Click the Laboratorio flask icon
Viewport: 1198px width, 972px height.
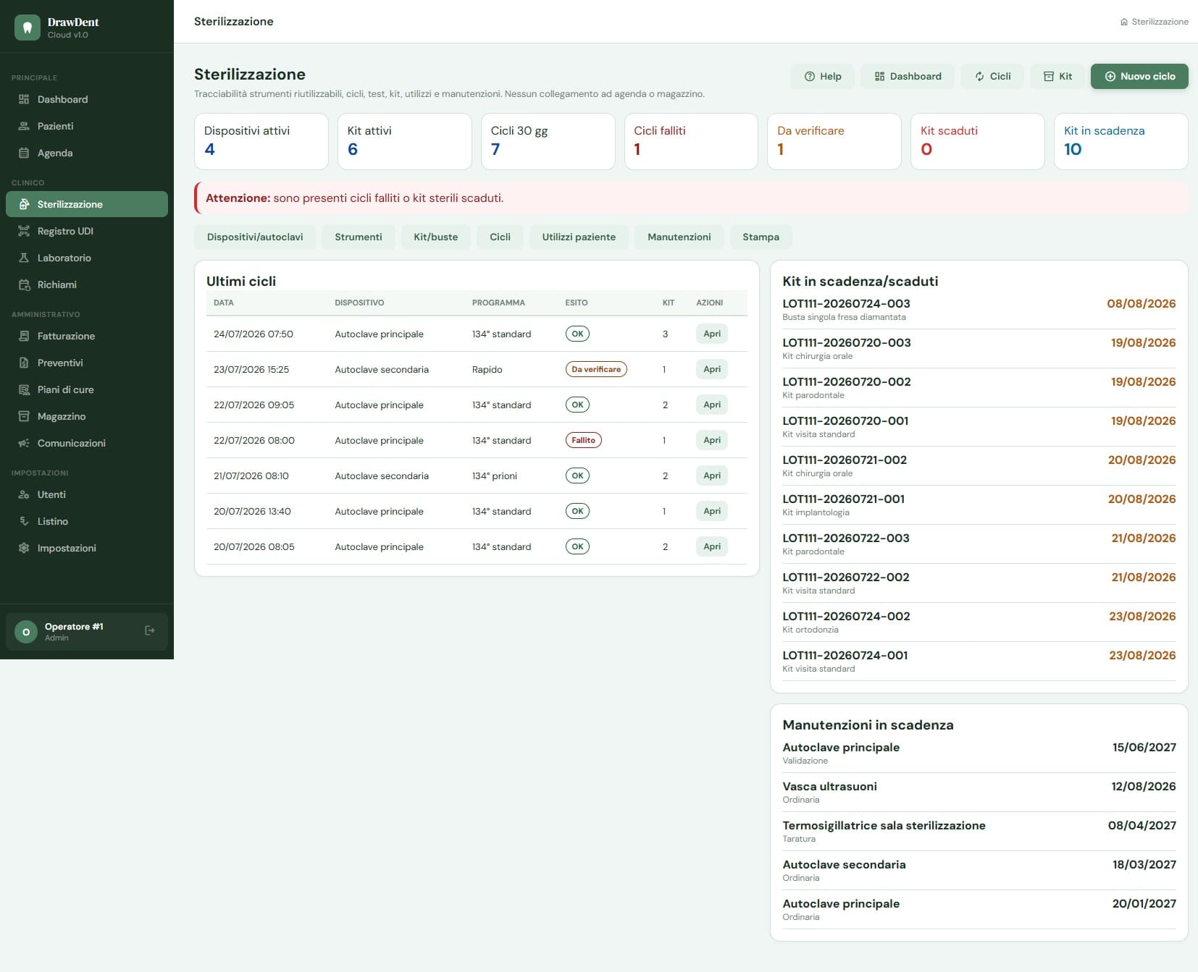[24, 258]
